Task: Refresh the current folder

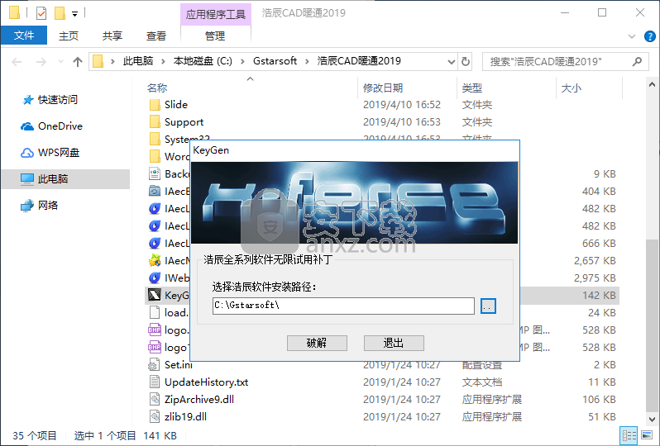Action: pyautogui.click(x=465, y=62)
